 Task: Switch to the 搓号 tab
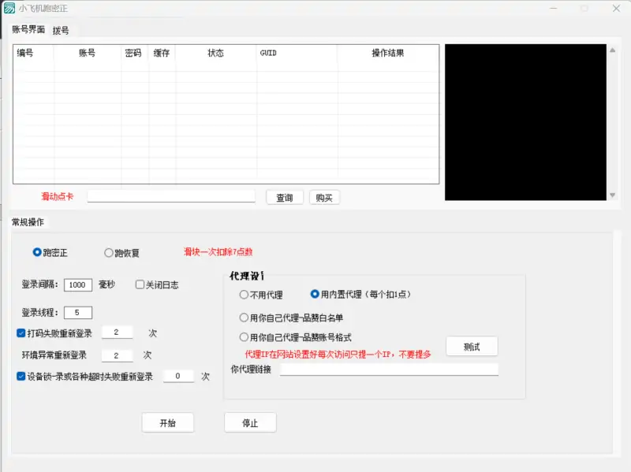click(x=61, y=31)
